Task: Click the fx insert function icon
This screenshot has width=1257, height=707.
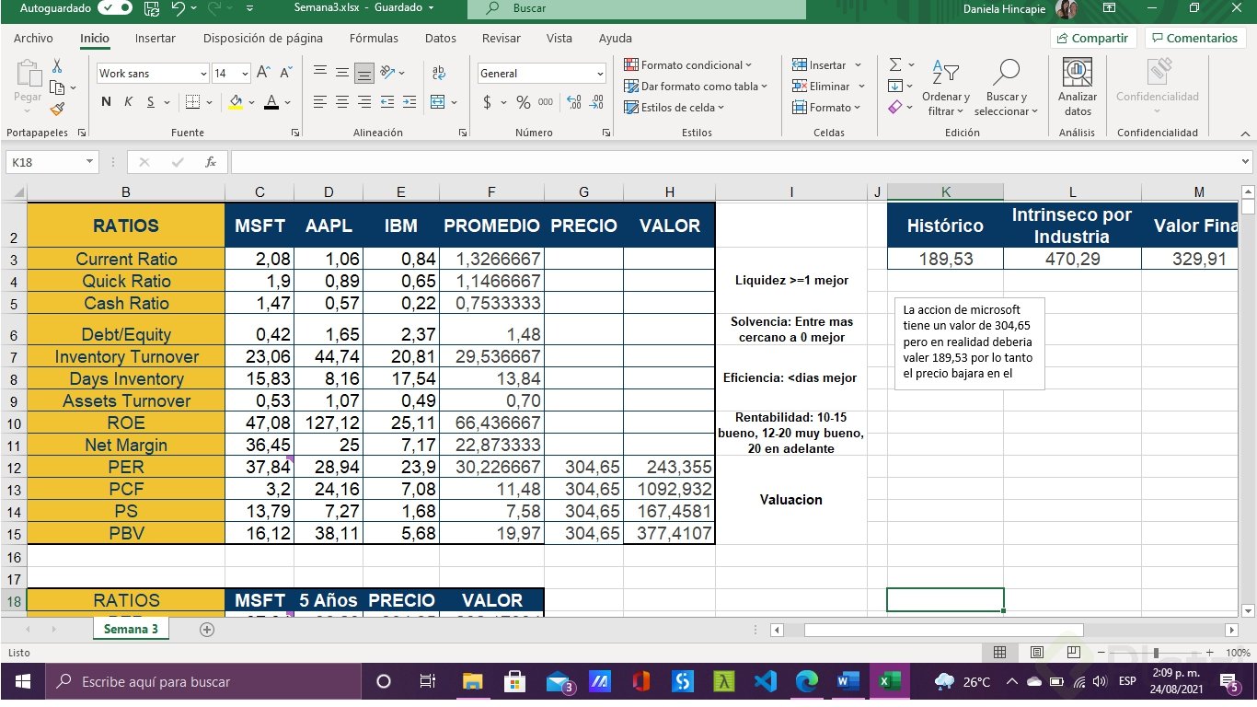Action: (211, 162)
